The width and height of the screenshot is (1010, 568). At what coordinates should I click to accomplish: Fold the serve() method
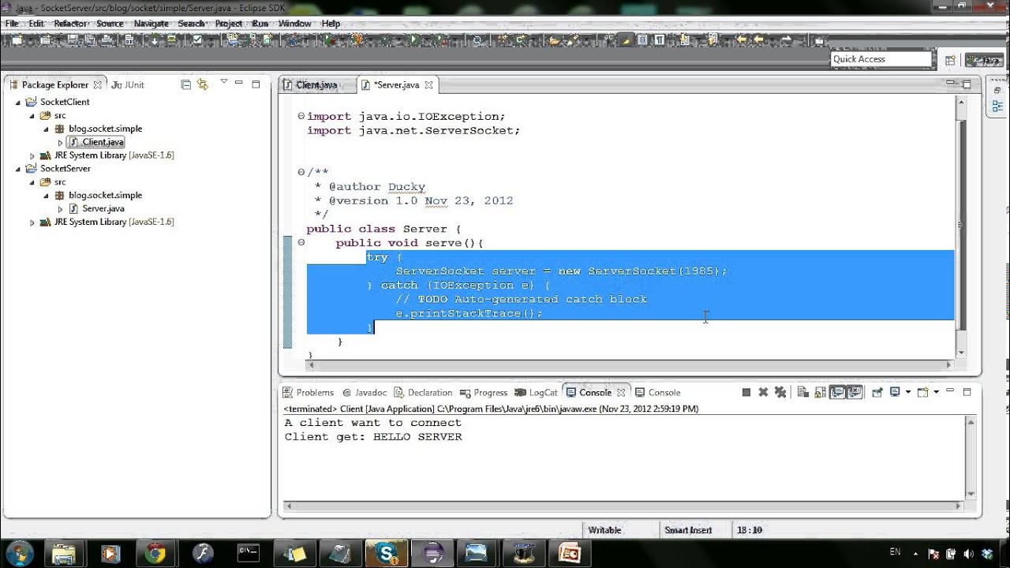301,242
